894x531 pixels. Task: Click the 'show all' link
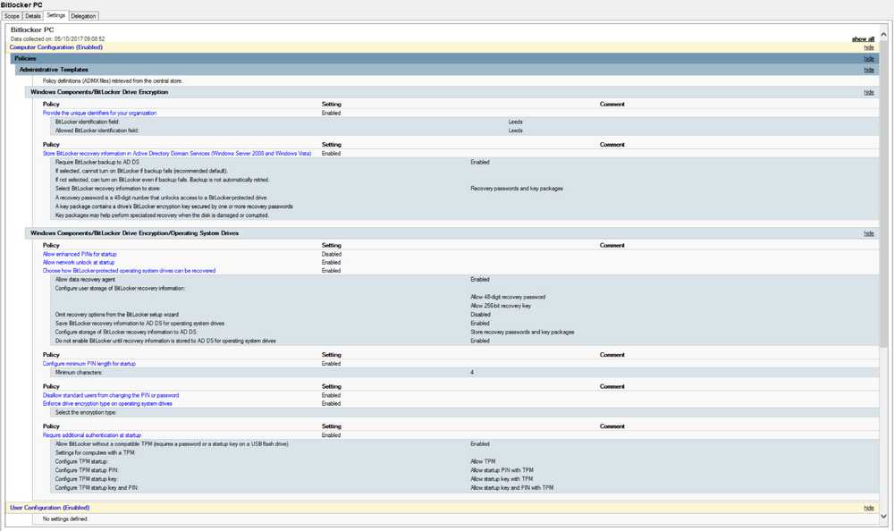pos(863,38)
